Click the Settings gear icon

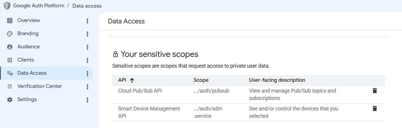pos(10,100)
